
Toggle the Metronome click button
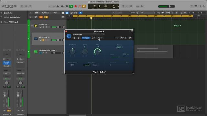click(142, 6)
